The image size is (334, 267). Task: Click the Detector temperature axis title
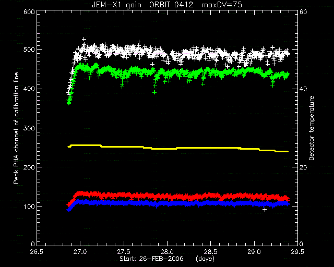click(312, 128)
